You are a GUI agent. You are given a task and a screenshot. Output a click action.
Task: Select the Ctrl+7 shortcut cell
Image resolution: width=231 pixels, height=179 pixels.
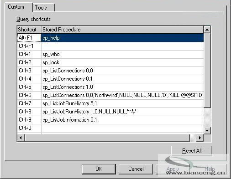click(29, 103)
